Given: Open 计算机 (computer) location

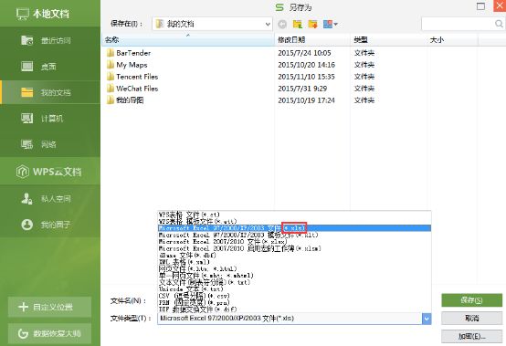Looking at the screenshot, I should pyautogui.click(x=50, y=119).
